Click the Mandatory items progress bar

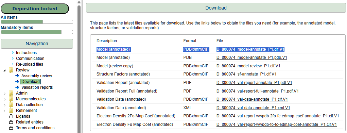click(x=37, y=32)
